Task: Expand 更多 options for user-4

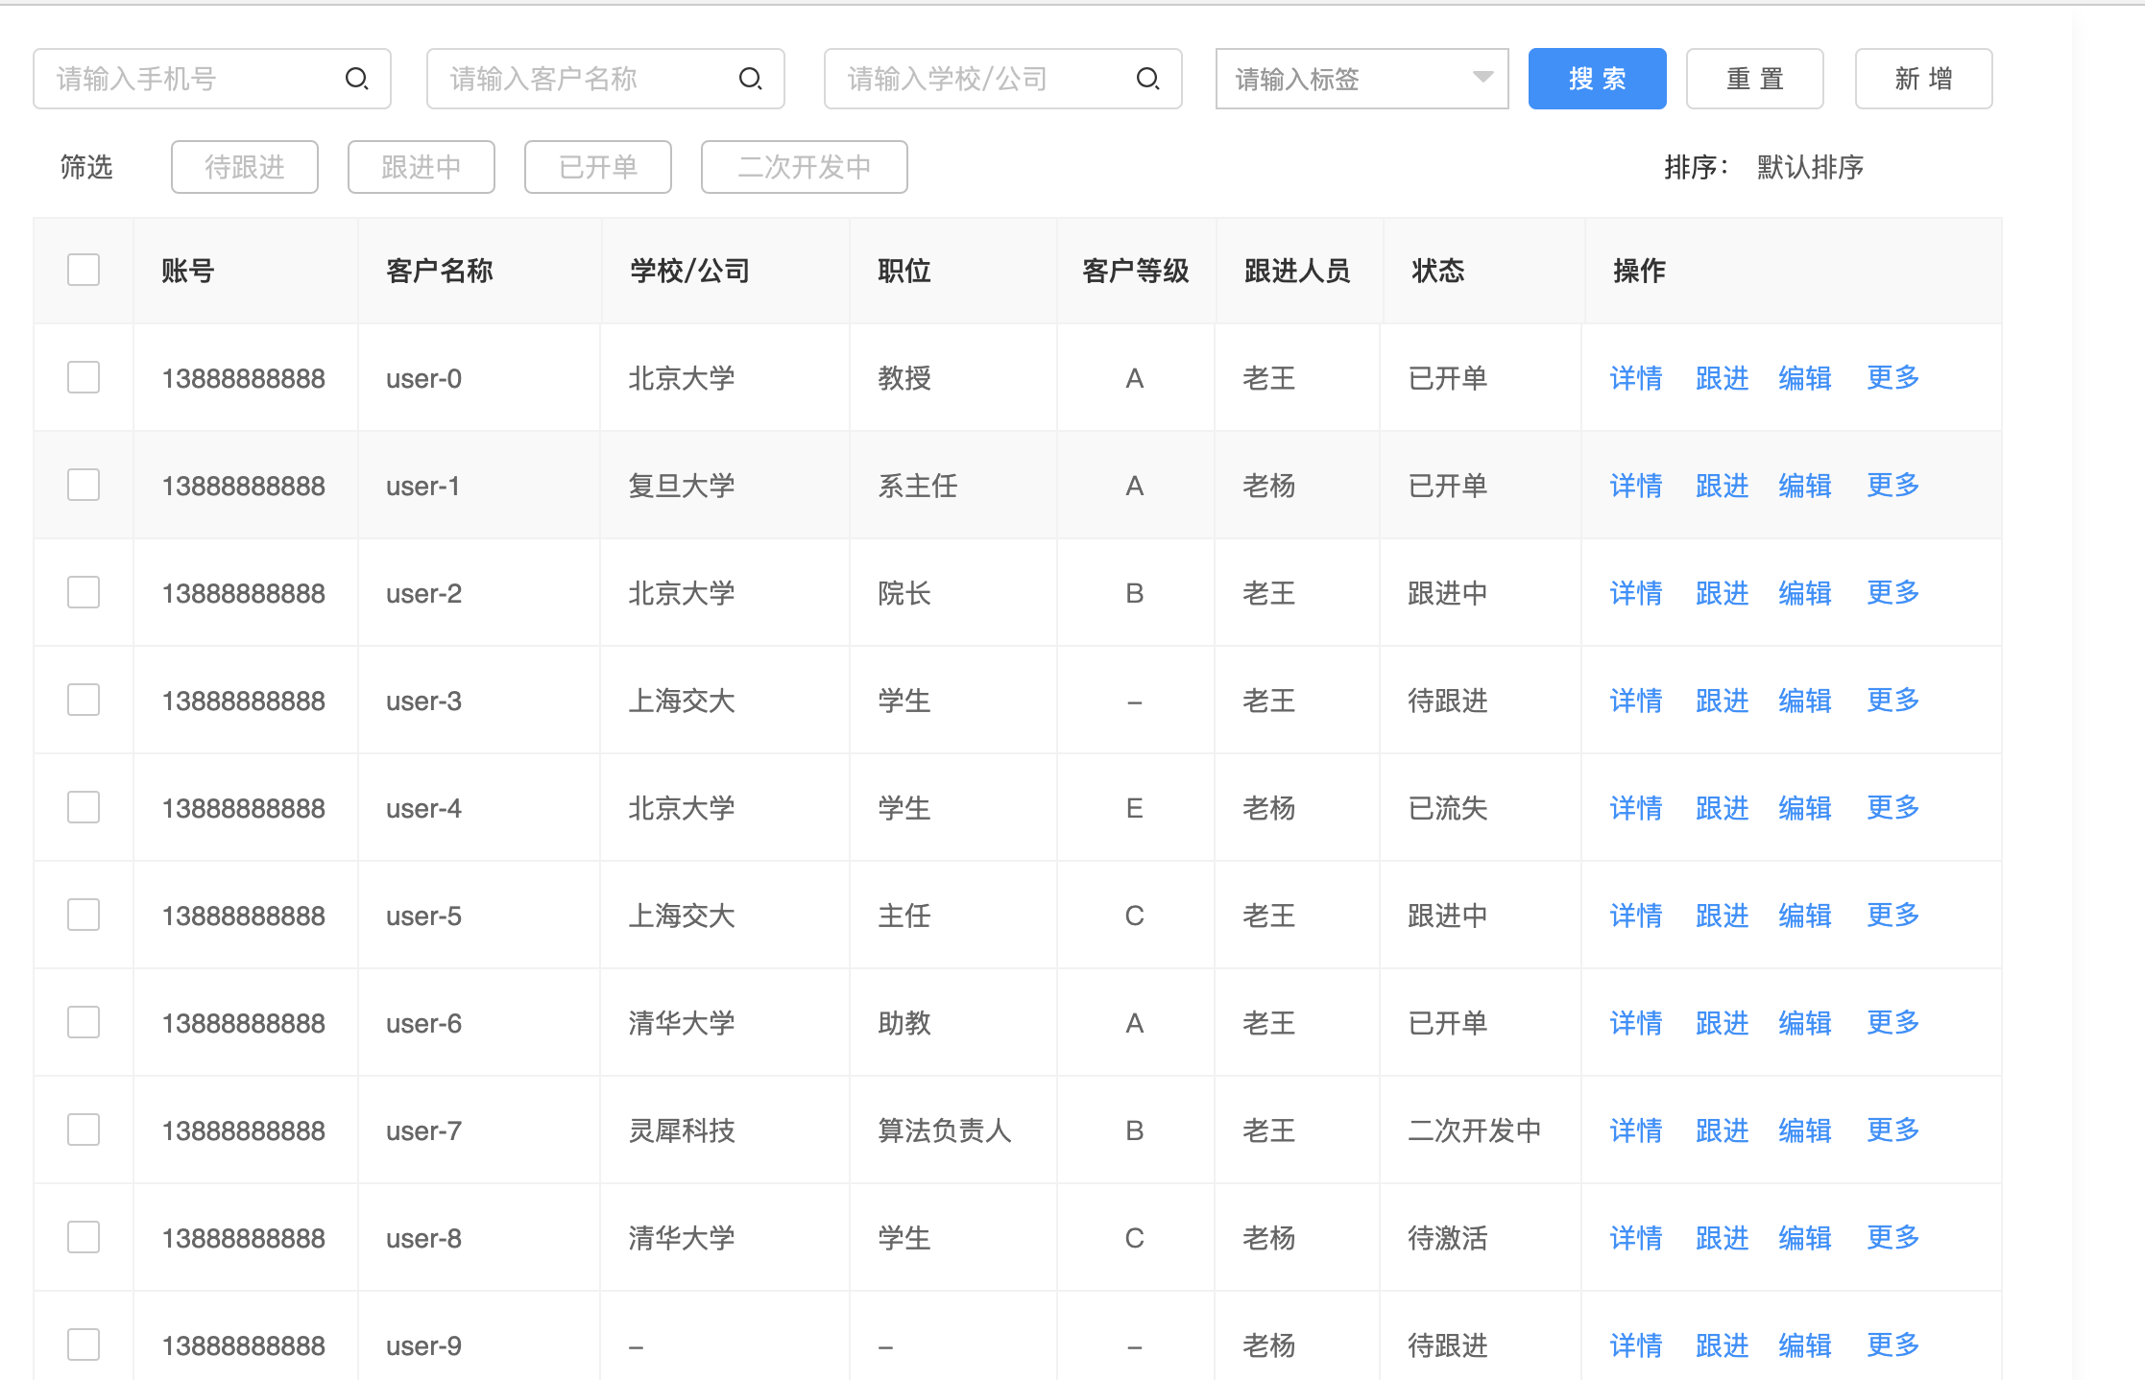Action: (1892, 808)
